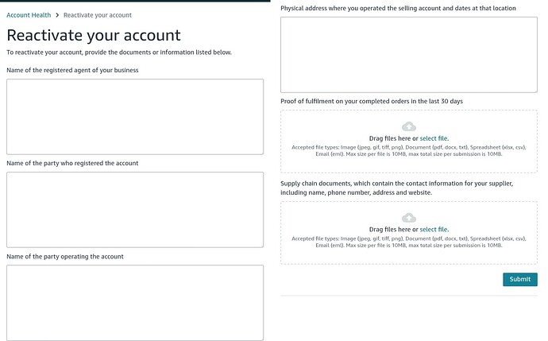Focus the registered agent name text box
This screenshot has width=548, height=341.
click(135, 116)
